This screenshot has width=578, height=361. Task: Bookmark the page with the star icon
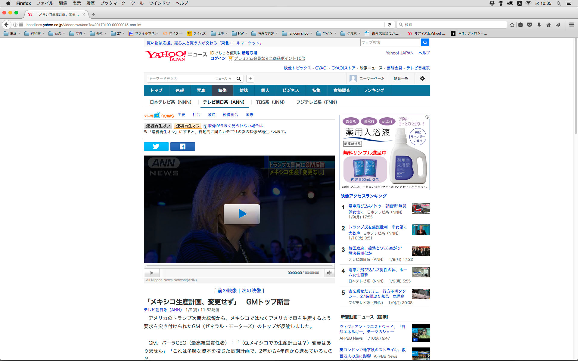tap(512, 25)
